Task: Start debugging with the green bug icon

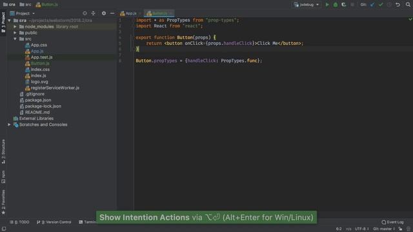Action: (x=336, y=5)
